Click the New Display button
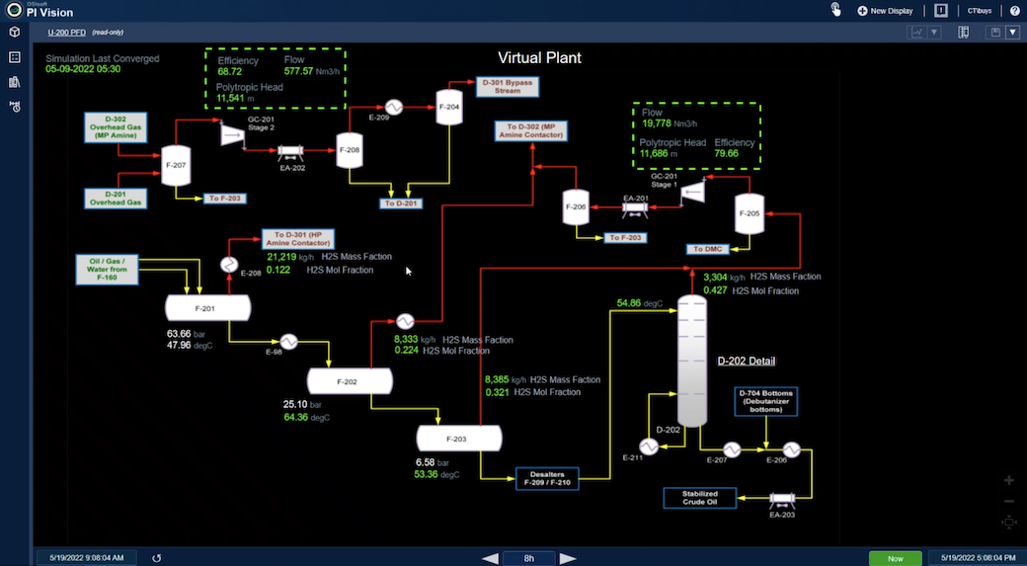 click(x=885, y=11)
